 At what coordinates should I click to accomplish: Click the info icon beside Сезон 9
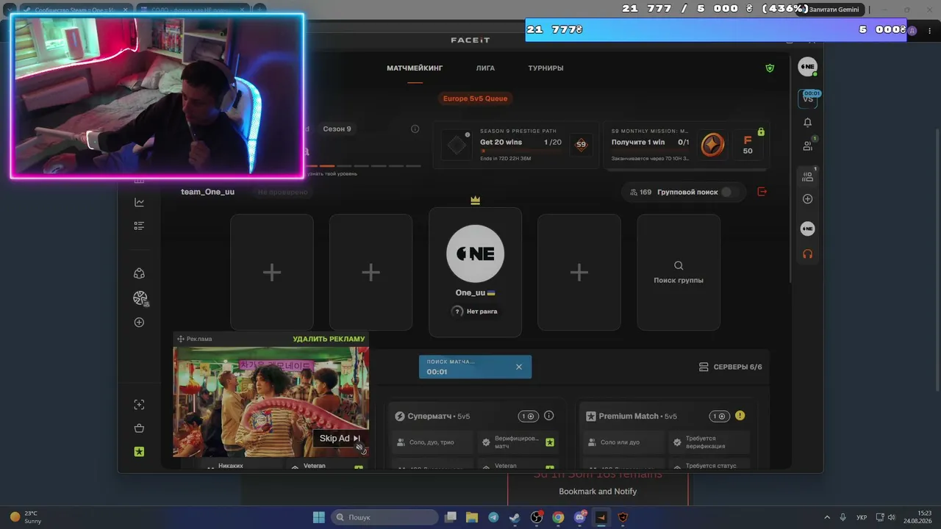click(415, 129)
